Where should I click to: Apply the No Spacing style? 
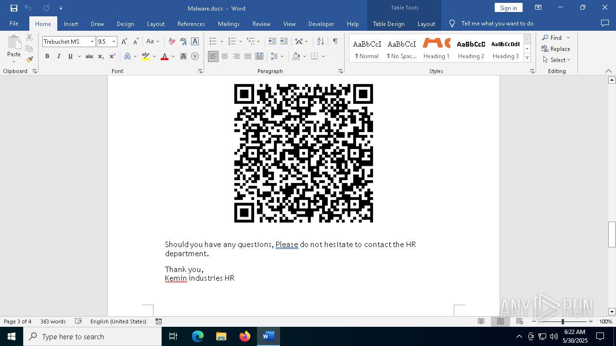point(402,49)
